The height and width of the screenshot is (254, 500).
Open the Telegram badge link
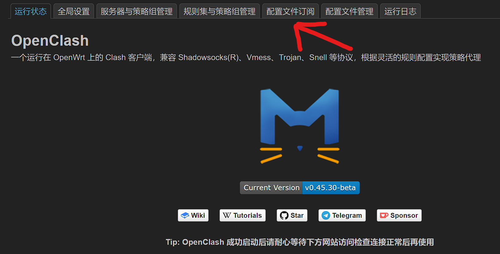click(x=342, y=215)
